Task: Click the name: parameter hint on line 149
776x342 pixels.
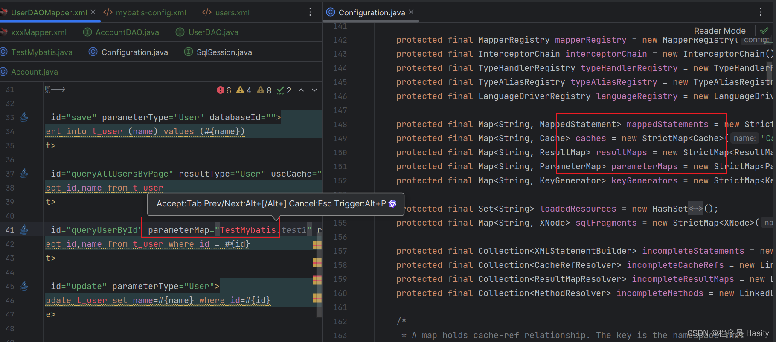Action: (x=745, y=139)
